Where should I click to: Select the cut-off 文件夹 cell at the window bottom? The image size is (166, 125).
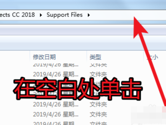98,123
